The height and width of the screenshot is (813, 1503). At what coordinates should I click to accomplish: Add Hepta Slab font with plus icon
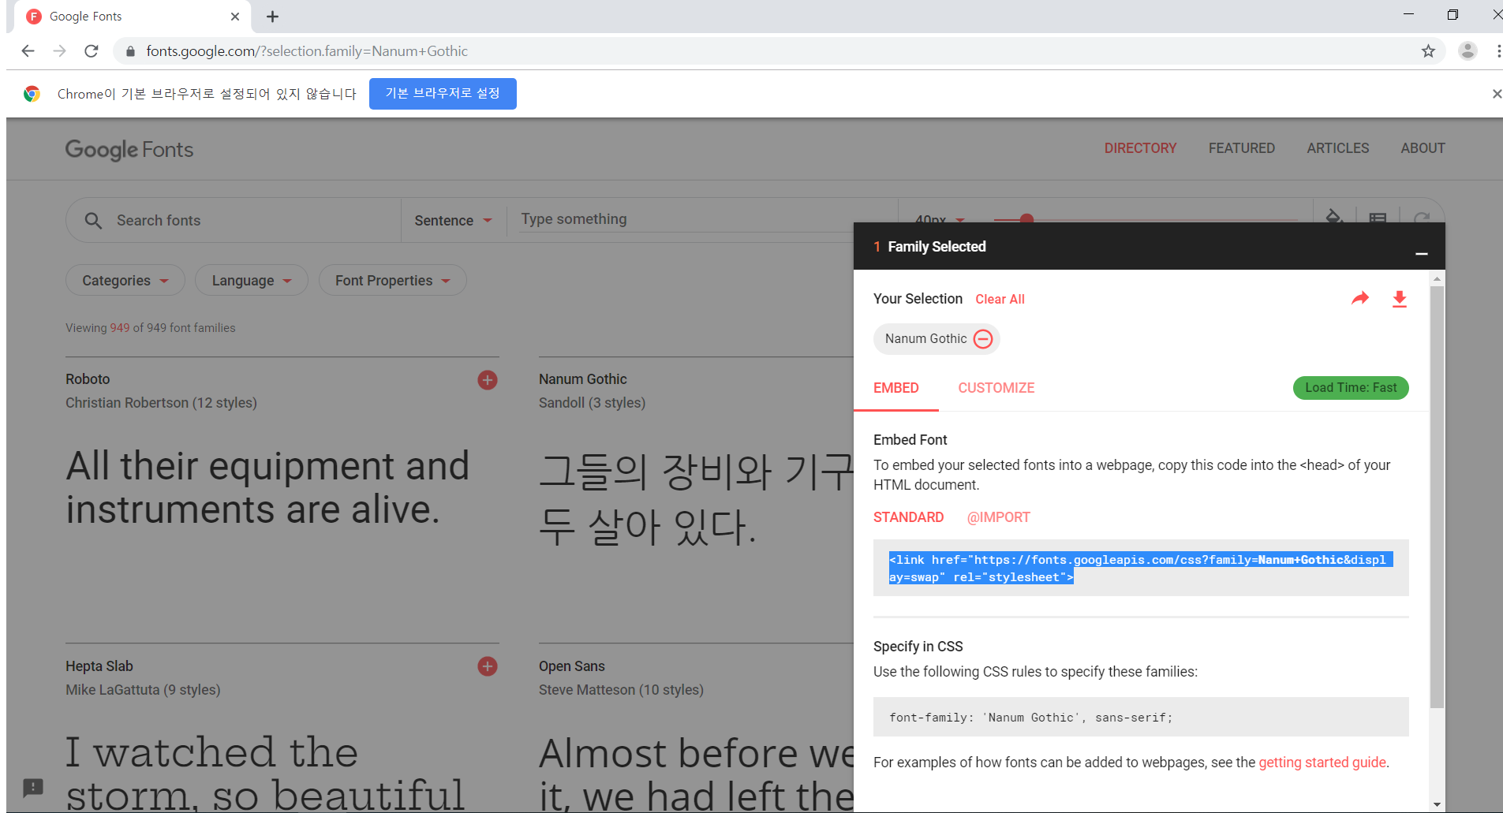(488, 666)
